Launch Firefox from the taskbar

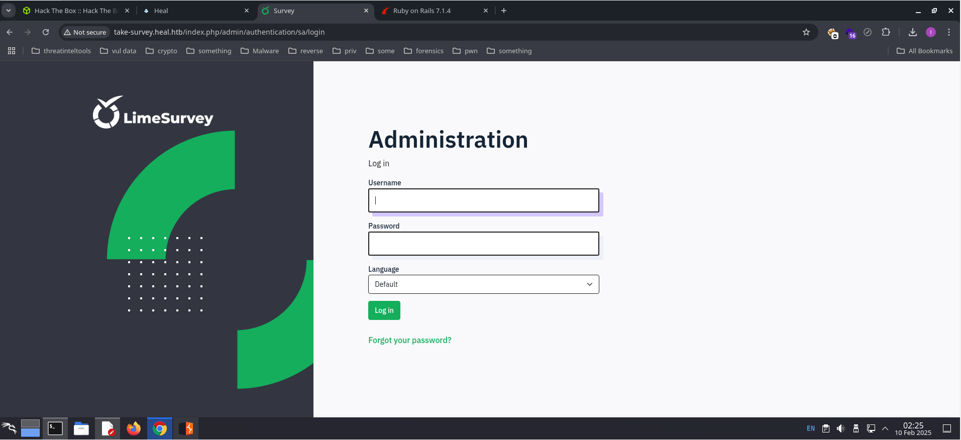[134, 428]
